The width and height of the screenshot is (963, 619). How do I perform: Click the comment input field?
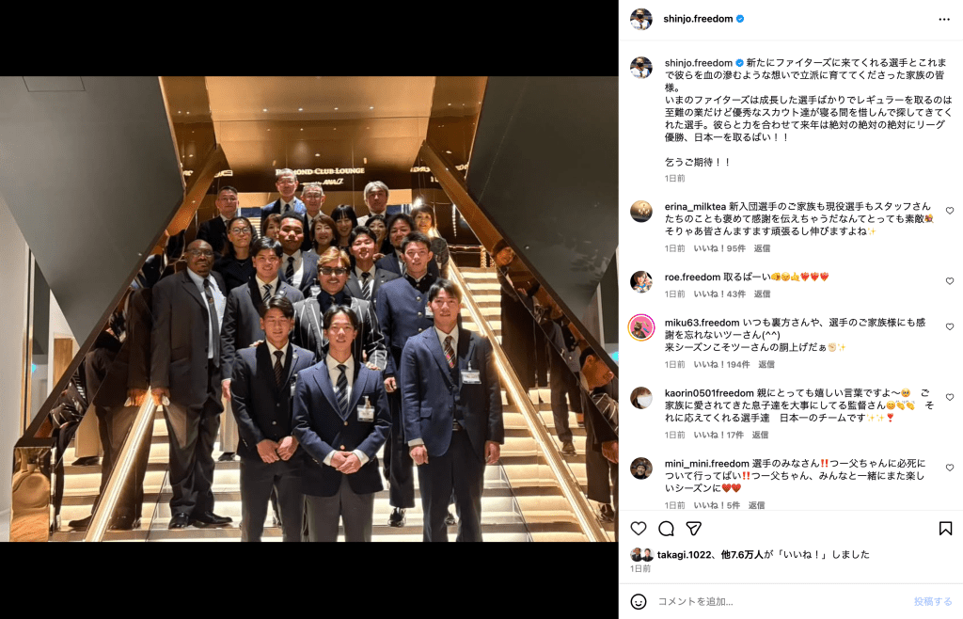[780, 602]
